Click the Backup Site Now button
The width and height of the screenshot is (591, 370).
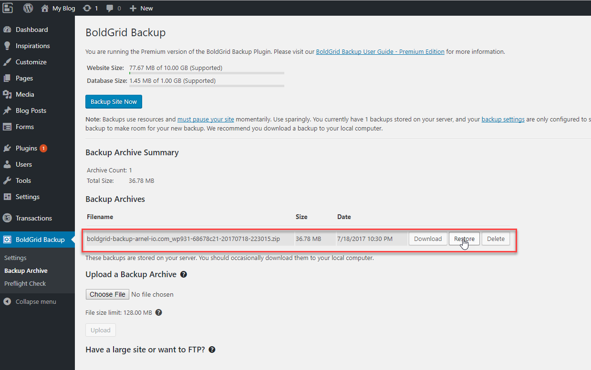point(114,102)
